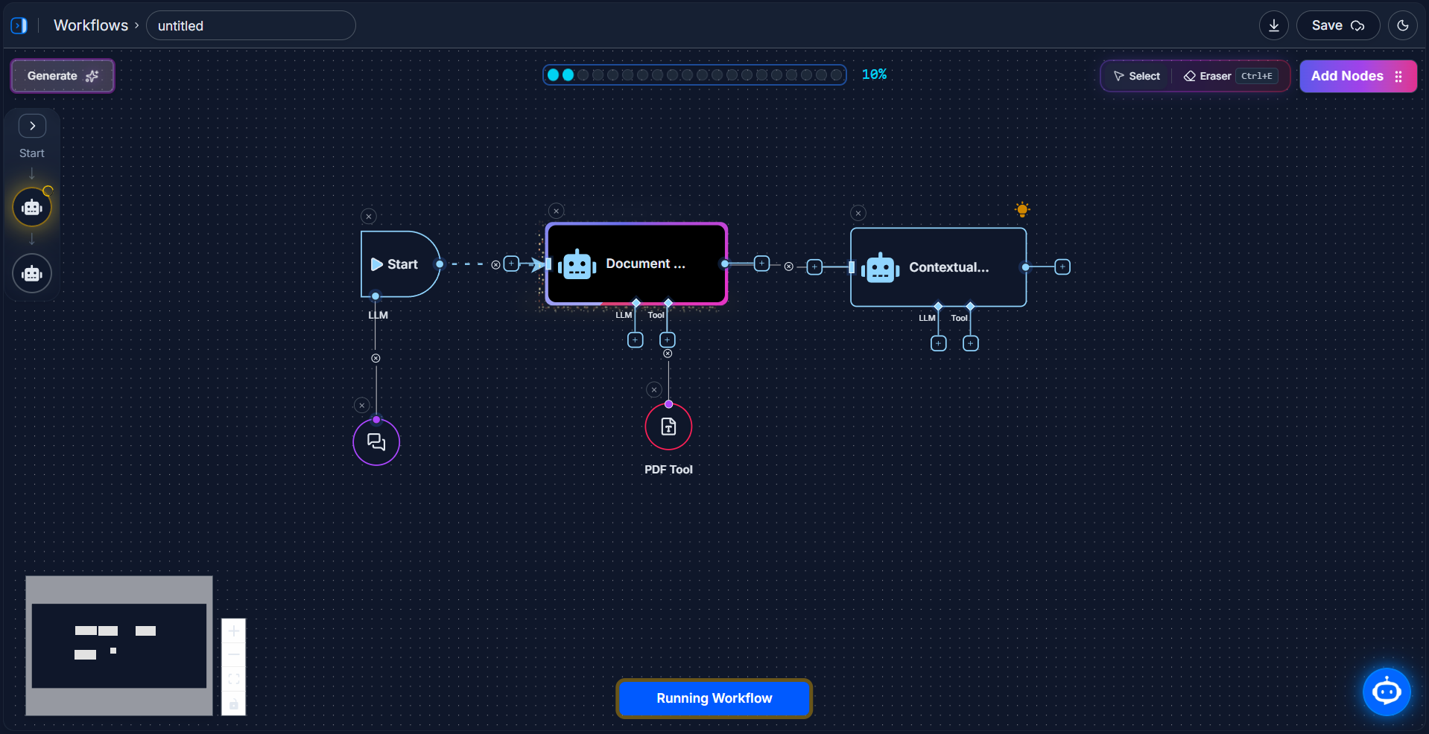Activate the Select tool
The height and width of the screenshot is (734, 1429).
[1136, 76]
